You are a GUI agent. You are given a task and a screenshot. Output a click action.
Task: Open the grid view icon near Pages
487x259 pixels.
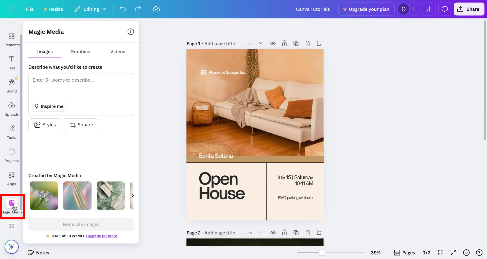441,252
